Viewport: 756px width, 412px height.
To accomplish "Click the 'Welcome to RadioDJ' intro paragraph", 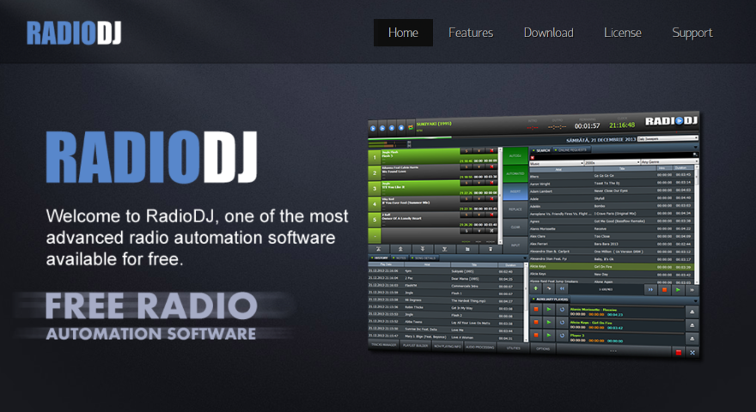I will pos(197,238).
